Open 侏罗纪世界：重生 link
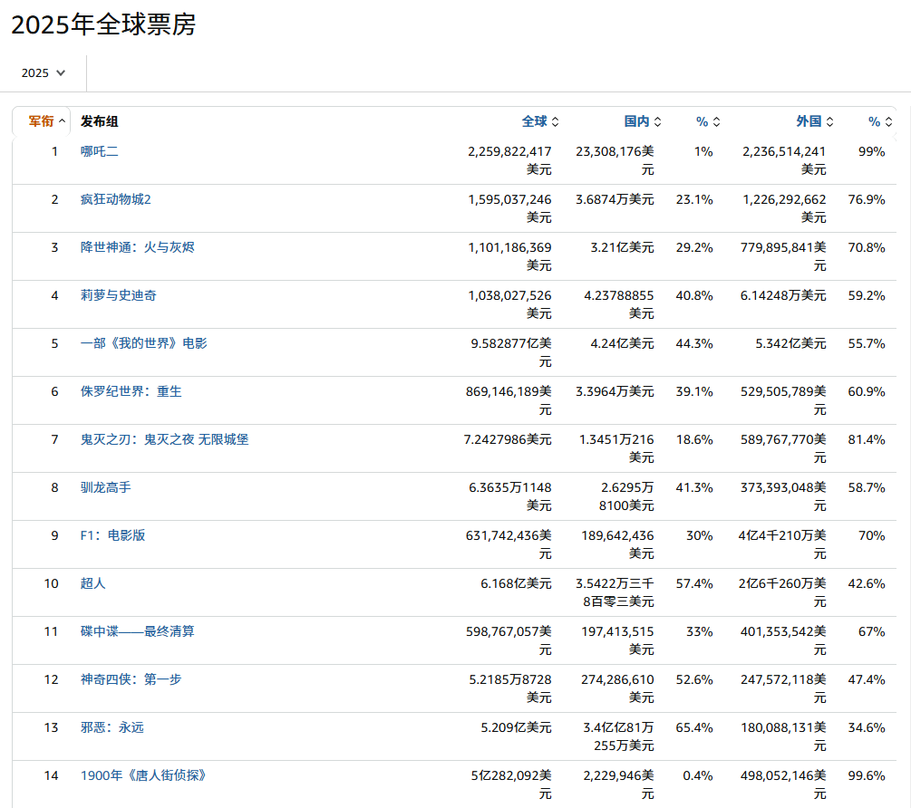The width and height of the screenshot is (911, 808). [131, 391]
